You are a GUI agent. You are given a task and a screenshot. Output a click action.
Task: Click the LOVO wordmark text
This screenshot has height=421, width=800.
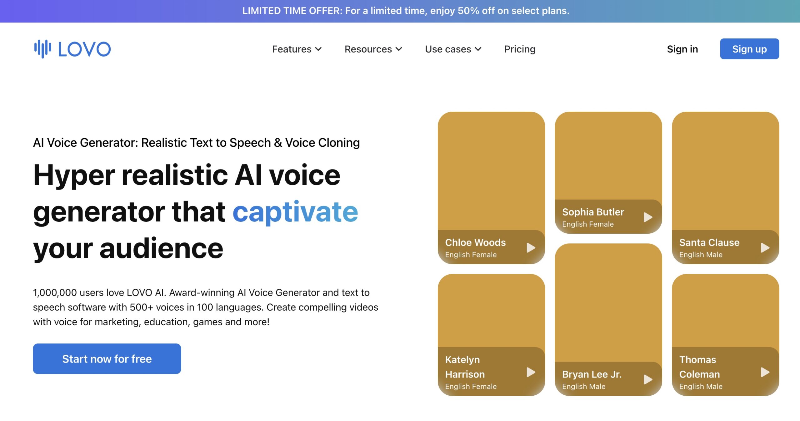84,49
